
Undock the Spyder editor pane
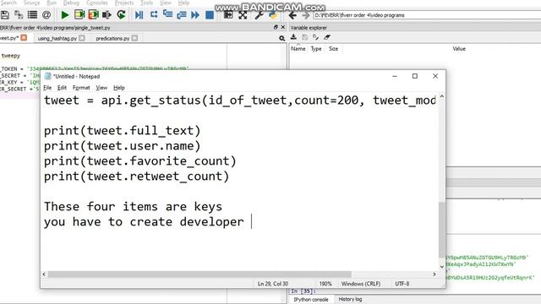(276, 27)
